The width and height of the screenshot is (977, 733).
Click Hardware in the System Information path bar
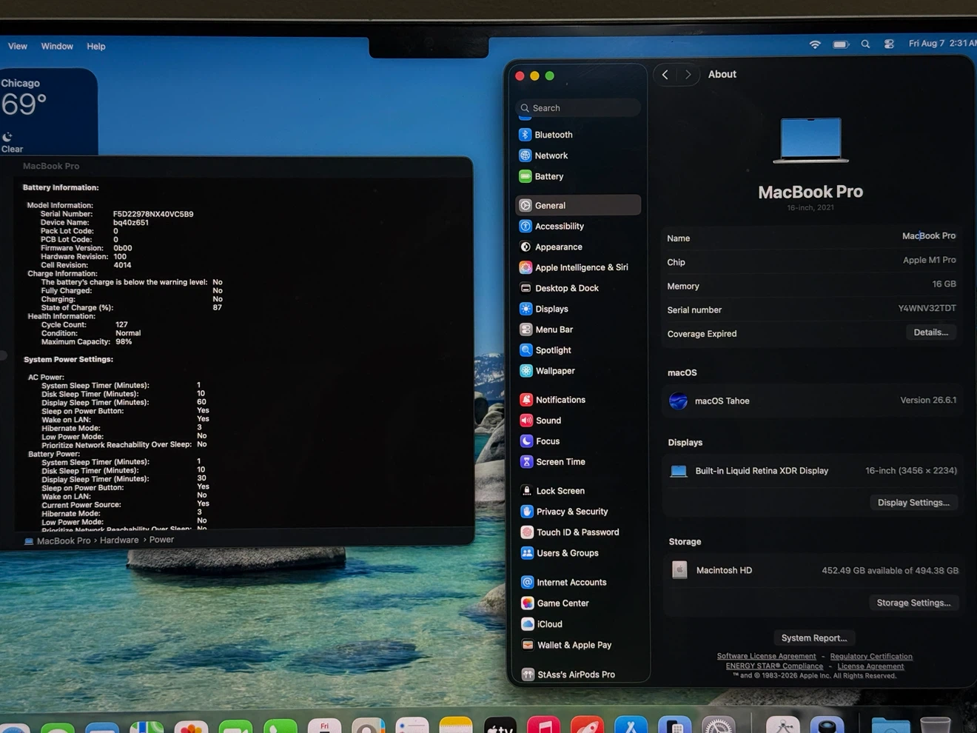coord(119,540)
